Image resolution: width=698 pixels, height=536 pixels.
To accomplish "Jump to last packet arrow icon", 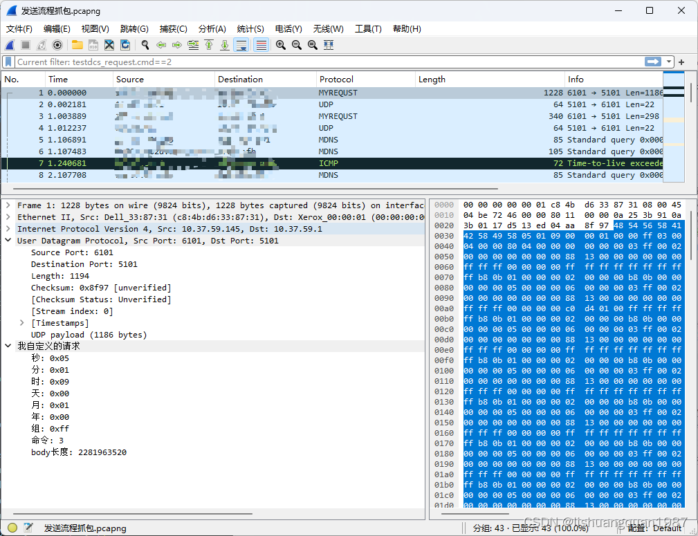I will [224, 45].
